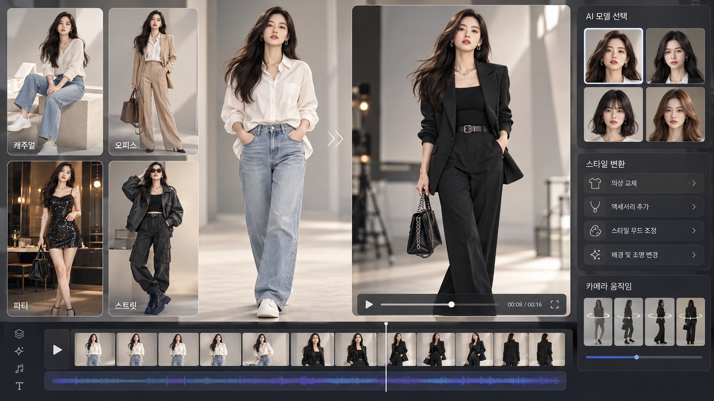Select the first white-shirt clip in the timeline

[x=95, y=349]
